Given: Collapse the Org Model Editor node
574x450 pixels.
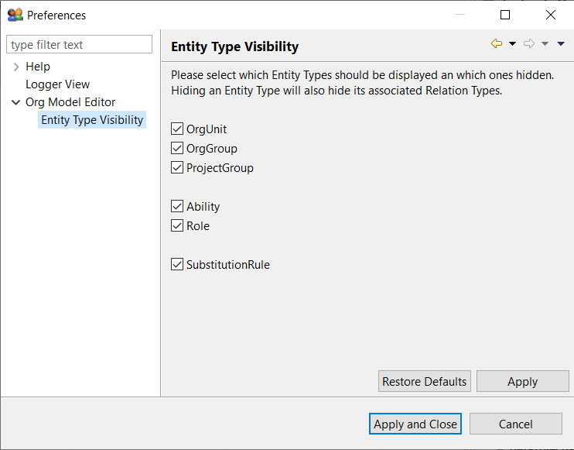Looking at the screenshot, I should pyautogui.click(x=16, y=102).
